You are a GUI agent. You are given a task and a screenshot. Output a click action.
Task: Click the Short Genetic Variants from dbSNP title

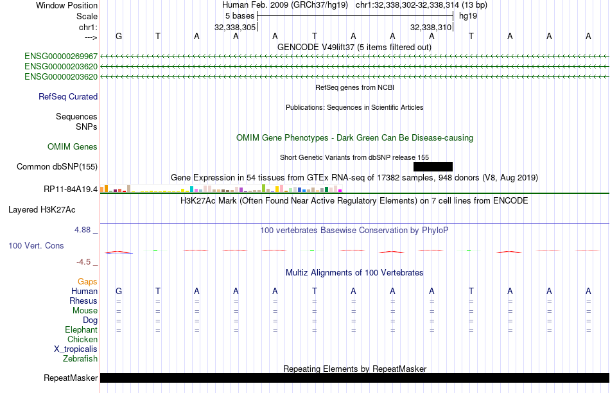354,157
